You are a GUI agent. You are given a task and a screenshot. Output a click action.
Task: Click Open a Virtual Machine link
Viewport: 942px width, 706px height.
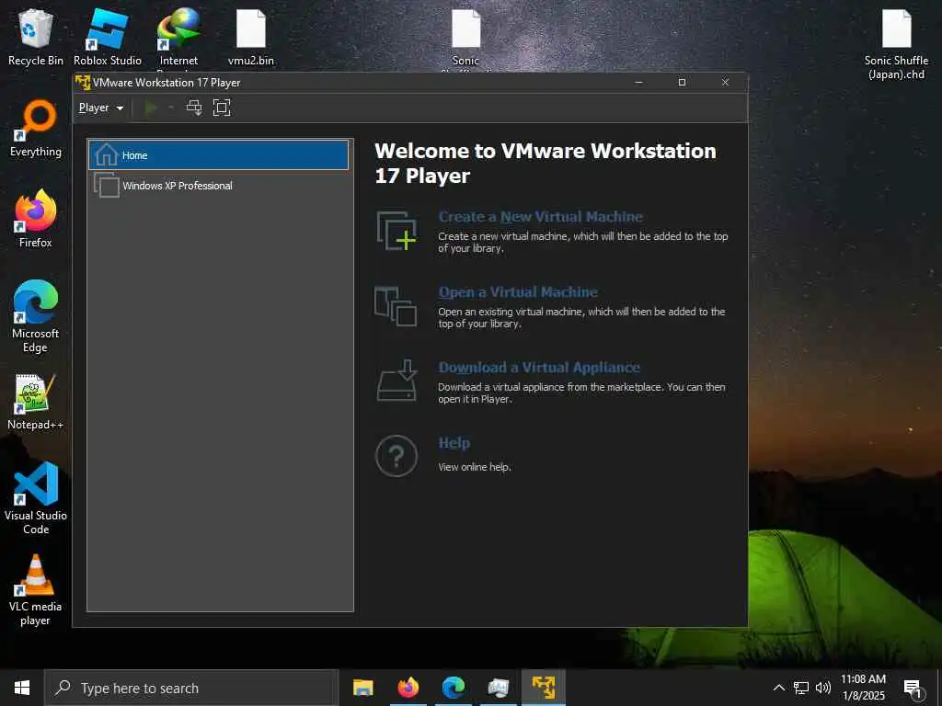(x=518, y=292)
